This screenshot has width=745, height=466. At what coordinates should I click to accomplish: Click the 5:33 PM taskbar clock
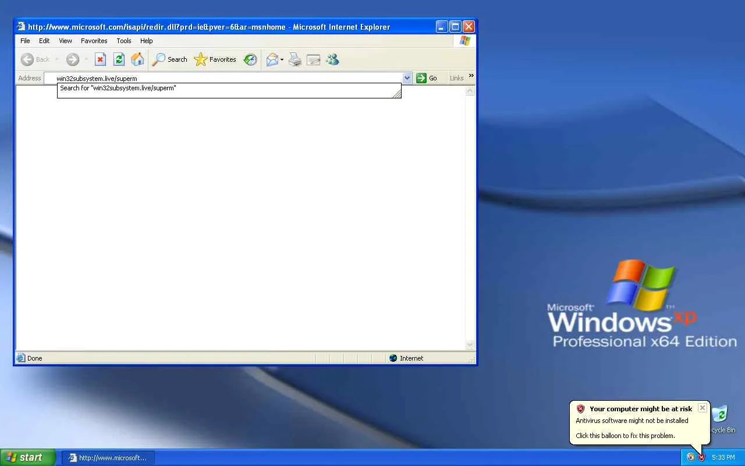723,458
